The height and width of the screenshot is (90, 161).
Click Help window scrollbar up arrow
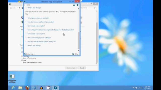click(78, 9)
